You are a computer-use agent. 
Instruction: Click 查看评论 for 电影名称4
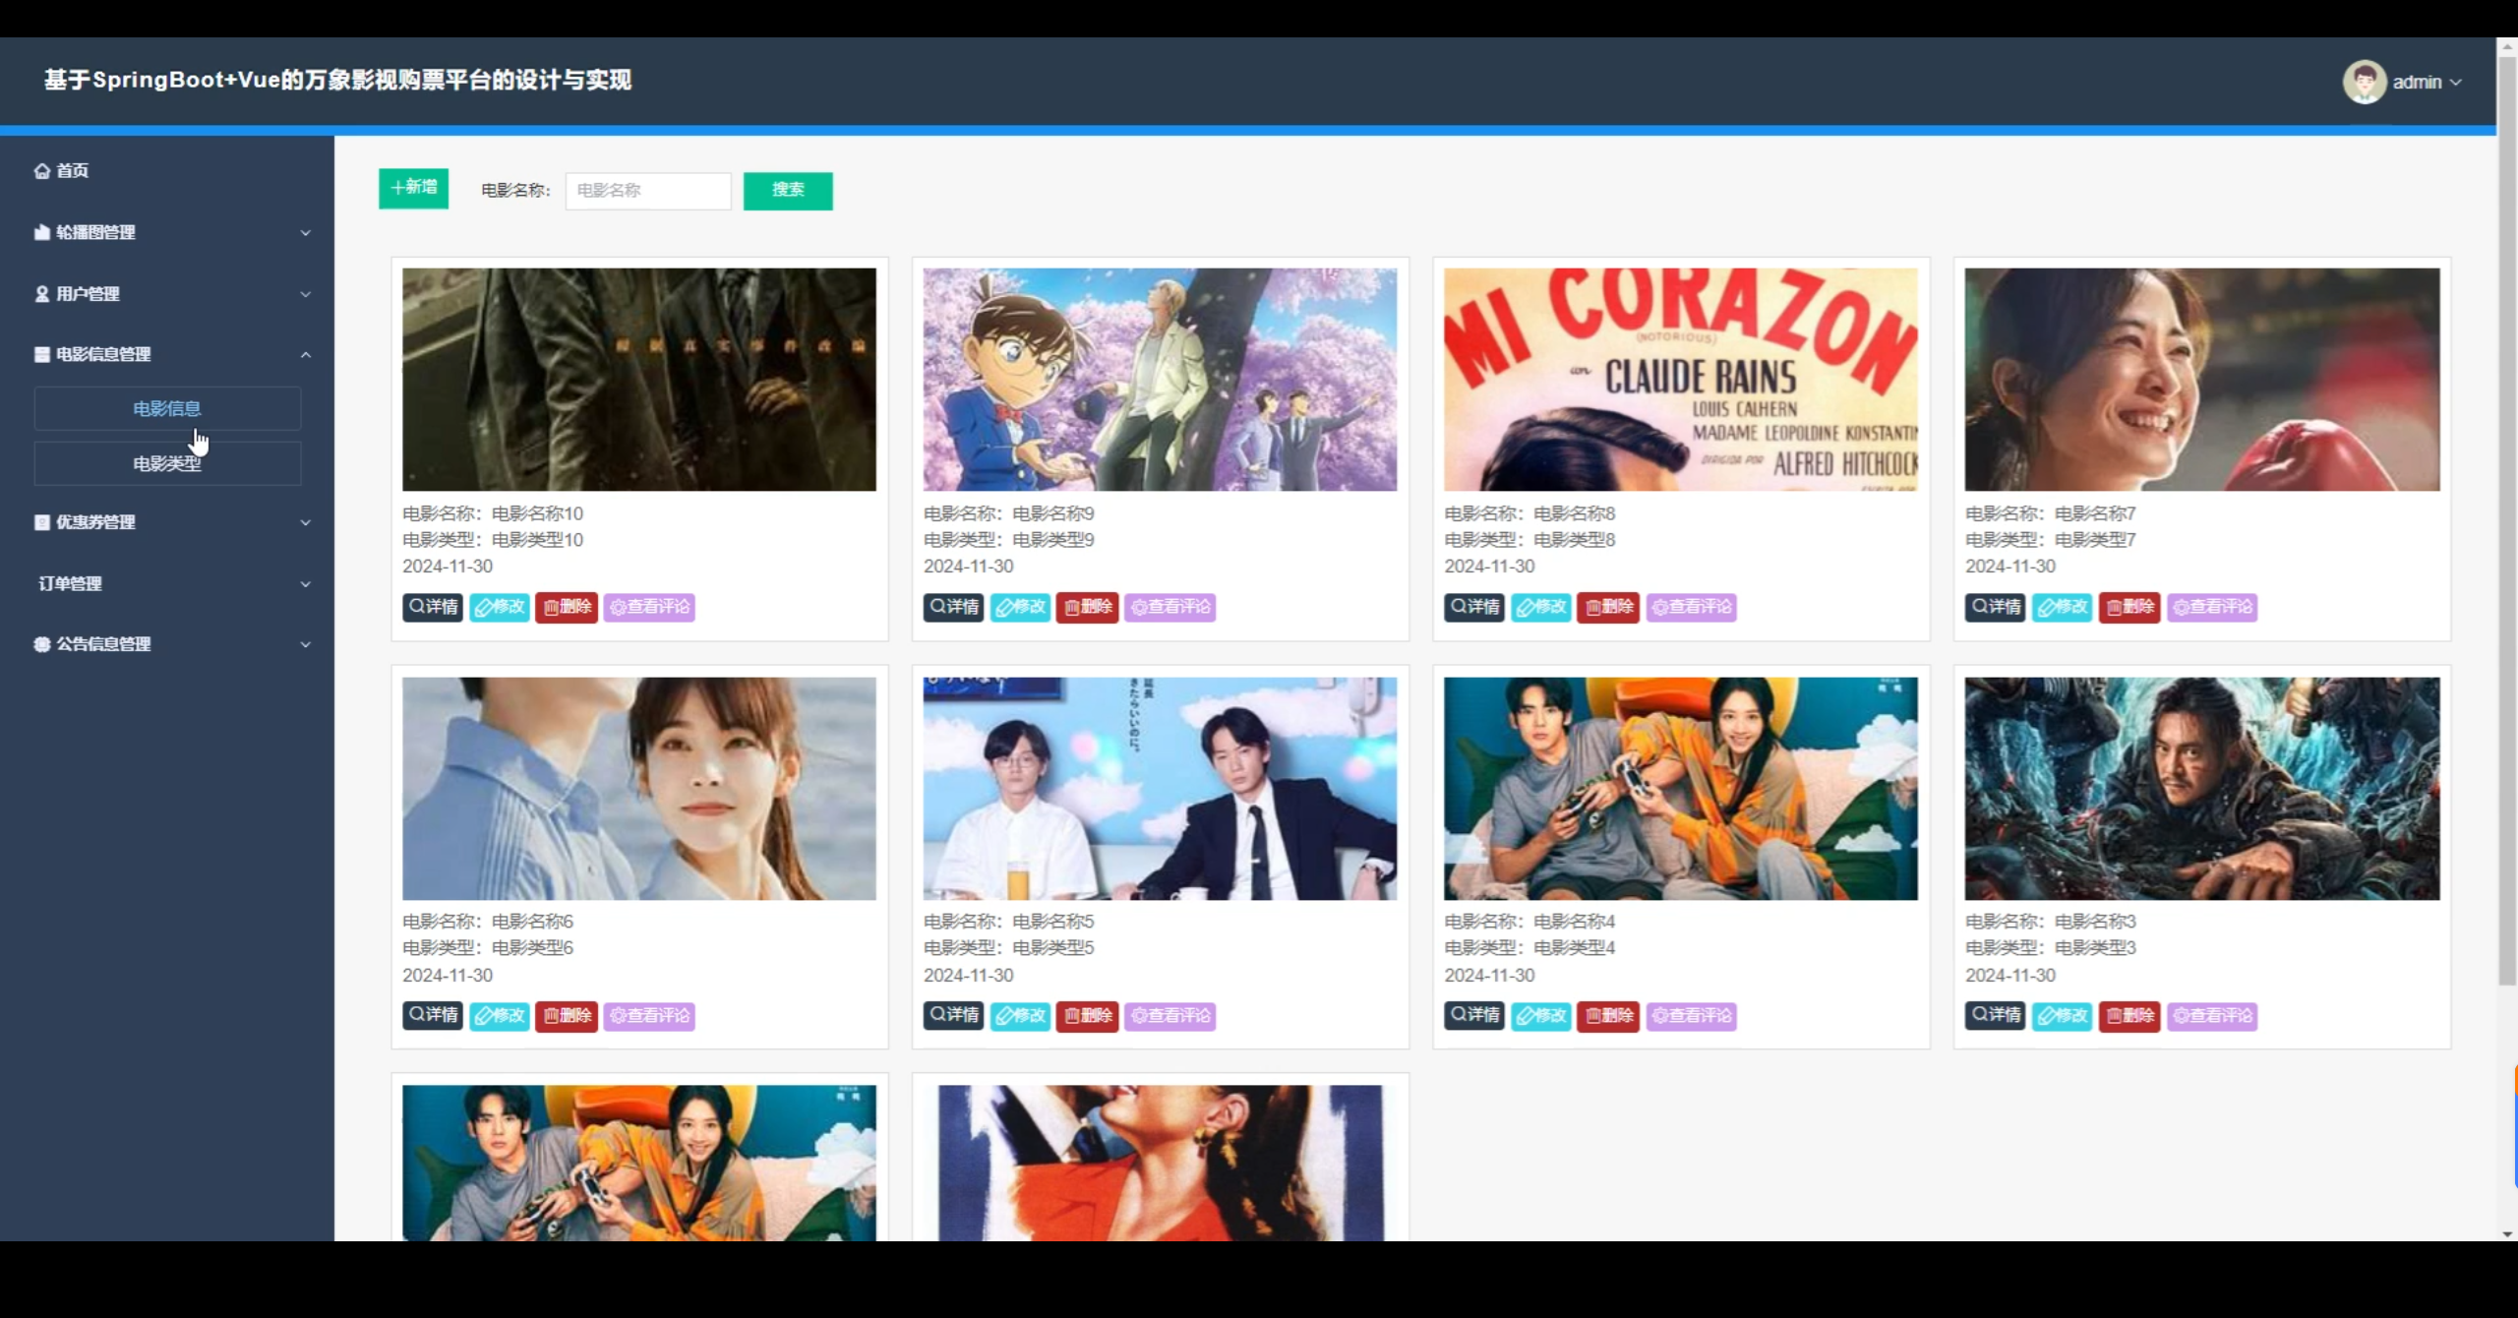1691,1015
